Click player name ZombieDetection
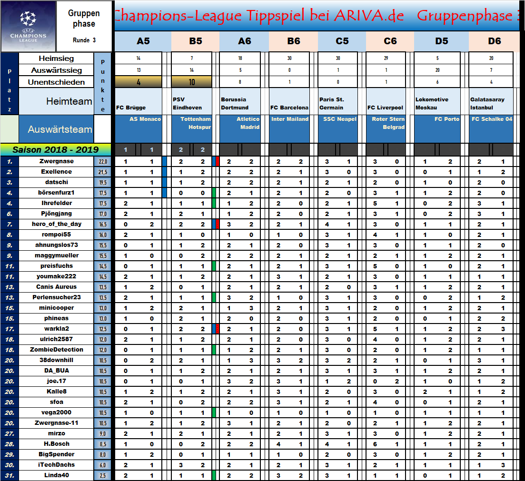525x481 pixels. point(56,350)
